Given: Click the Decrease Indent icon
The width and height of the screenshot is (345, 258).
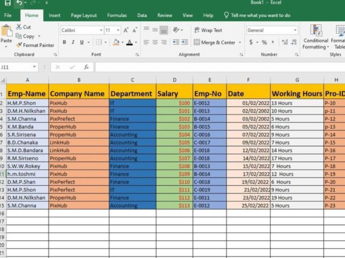Looking at the screenshot, I should coord(176,42).
